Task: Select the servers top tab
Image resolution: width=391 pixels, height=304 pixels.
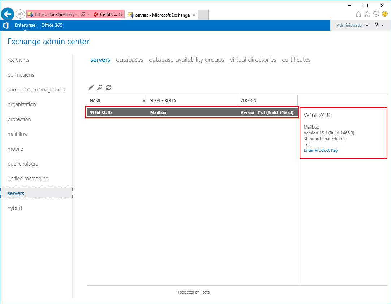Action: [100, 60]
